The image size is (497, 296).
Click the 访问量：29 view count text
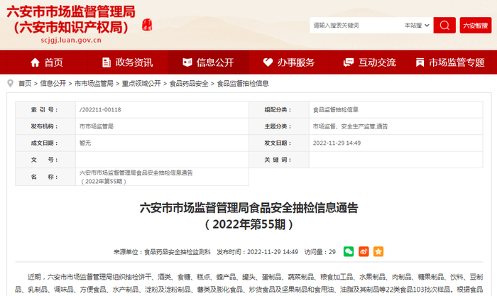click(319, 252)
